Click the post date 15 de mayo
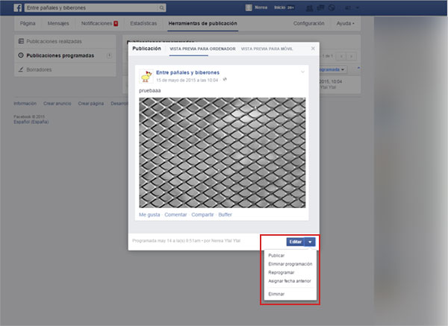 click(187, 81)
